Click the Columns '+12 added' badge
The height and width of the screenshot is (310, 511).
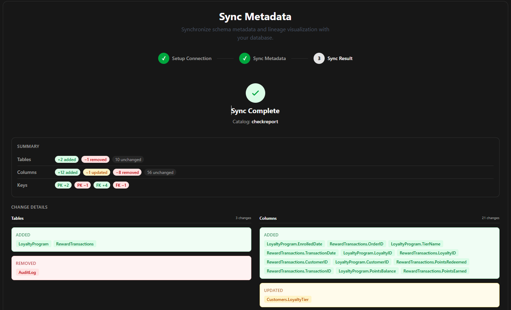pos(68,172)
